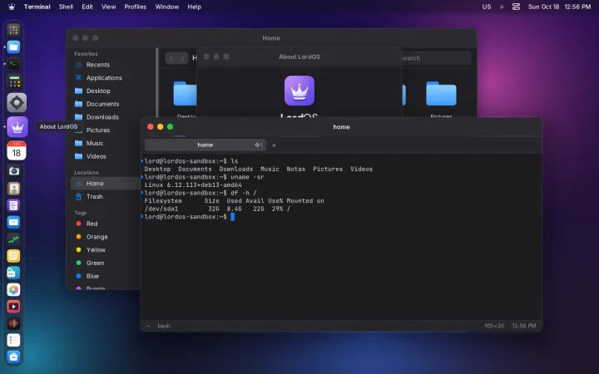Click the "Linux 6.12.113+deb13-amd64" output line
Screen dimensions: 599x374
[193, 185]
